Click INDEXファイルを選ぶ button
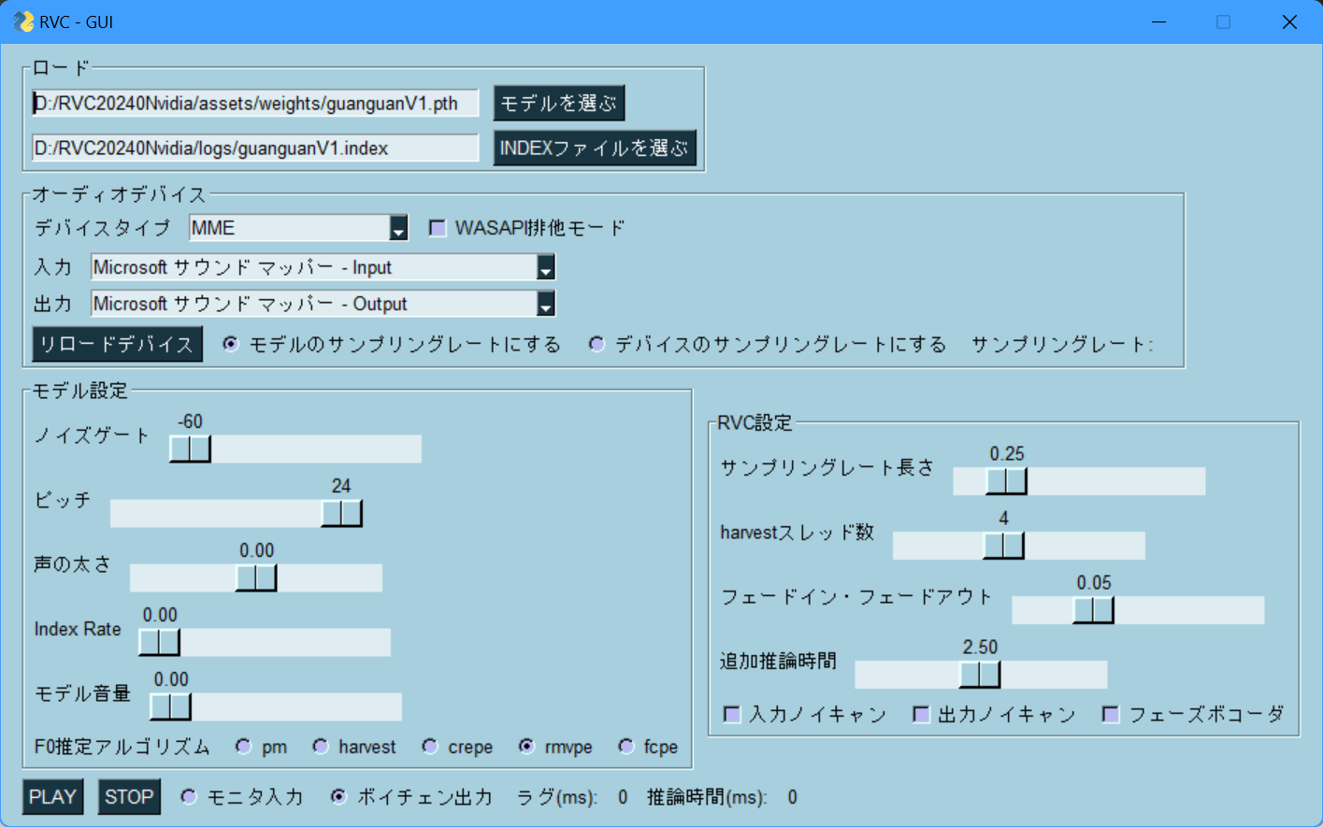Screen dimensions: 1323x827 595,148
